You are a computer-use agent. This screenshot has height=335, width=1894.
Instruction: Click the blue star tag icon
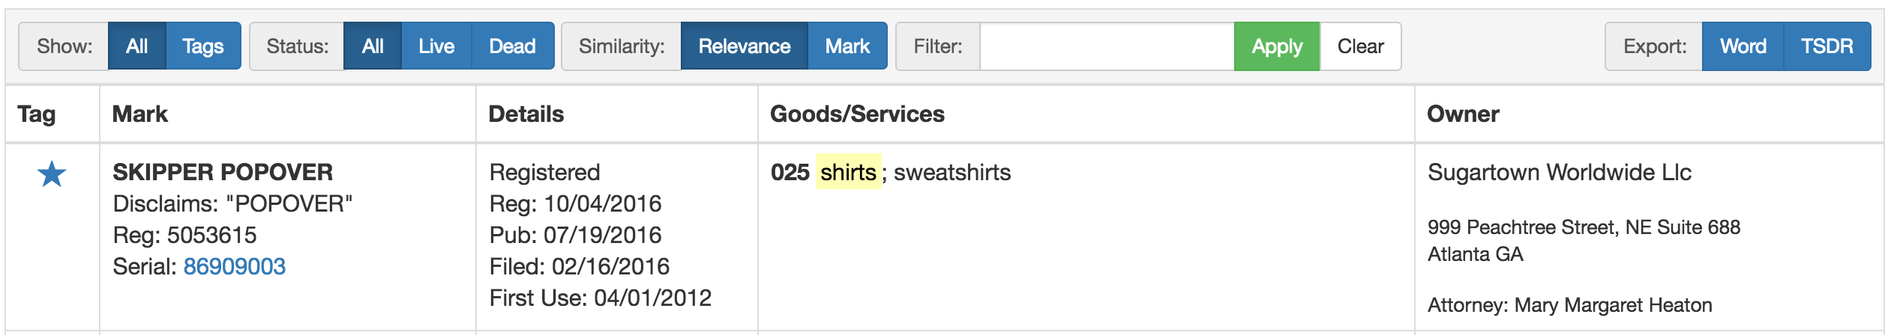click(52, 175)
